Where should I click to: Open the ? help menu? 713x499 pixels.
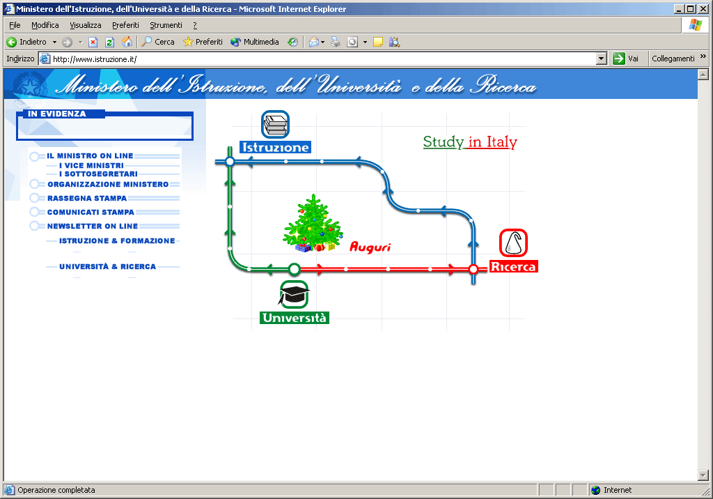click(x=195, y=25)
